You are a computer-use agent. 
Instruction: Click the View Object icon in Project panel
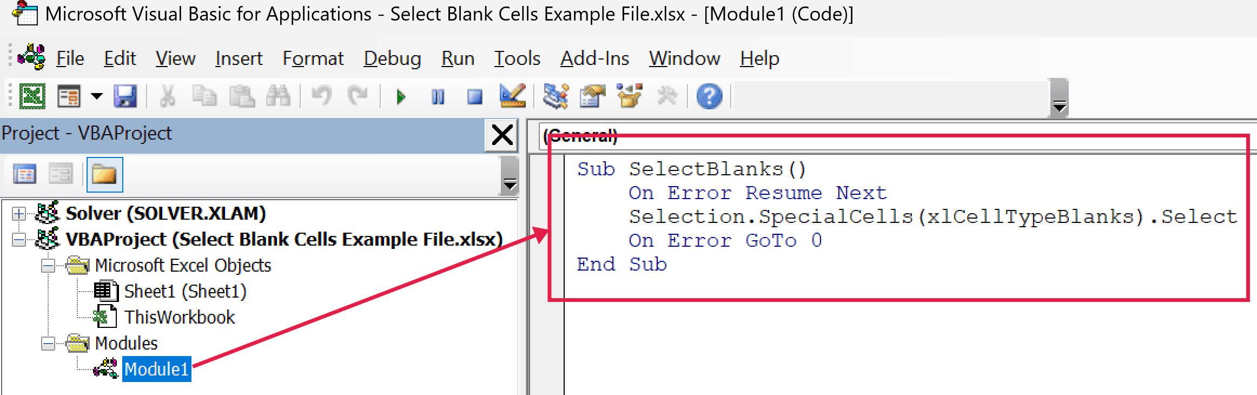pyautogui.click(x=60, y=174)
